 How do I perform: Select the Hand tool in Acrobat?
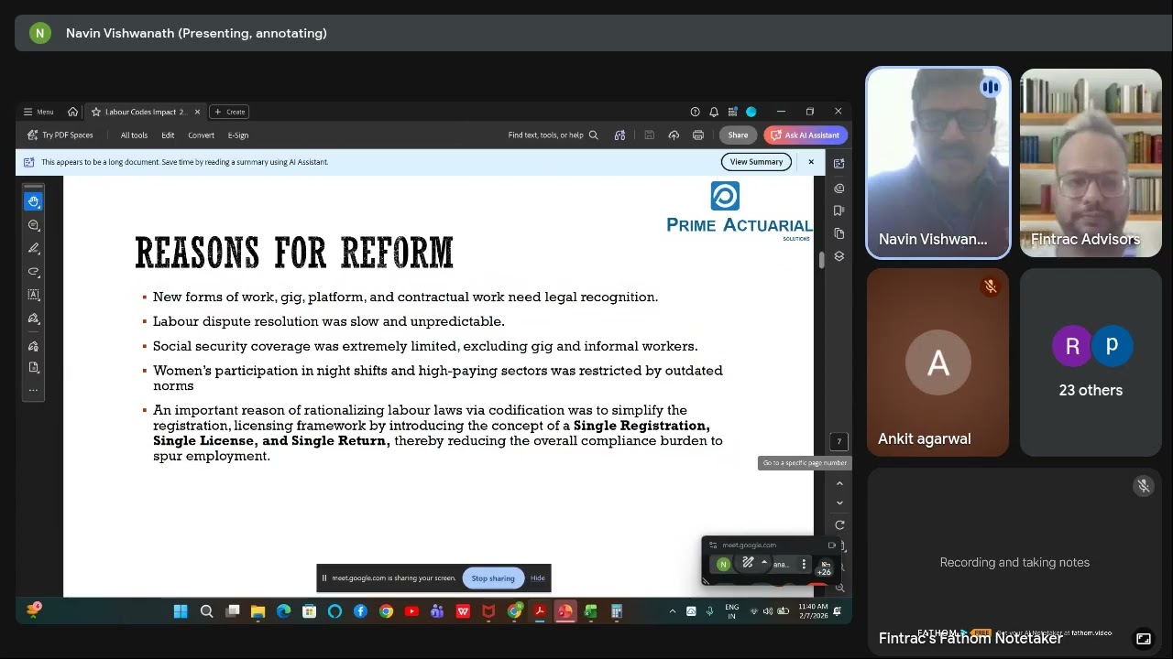pyautogui.click(x=34, y=201)
